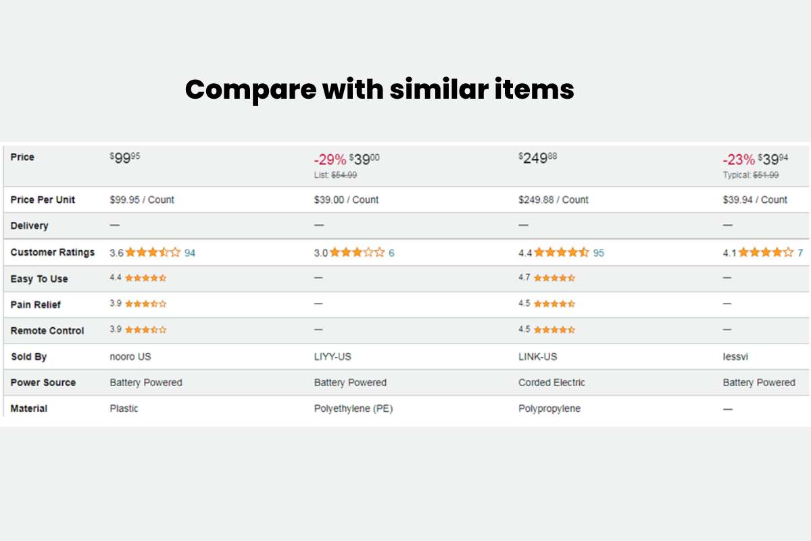This screenshot has height=541, width=811.
Task: Open the 6 reviews link
Action: [391, 253]
